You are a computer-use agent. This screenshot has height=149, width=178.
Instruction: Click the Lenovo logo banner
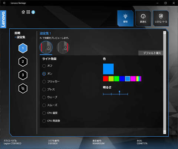pyautogui.click(x=3, y=19)
